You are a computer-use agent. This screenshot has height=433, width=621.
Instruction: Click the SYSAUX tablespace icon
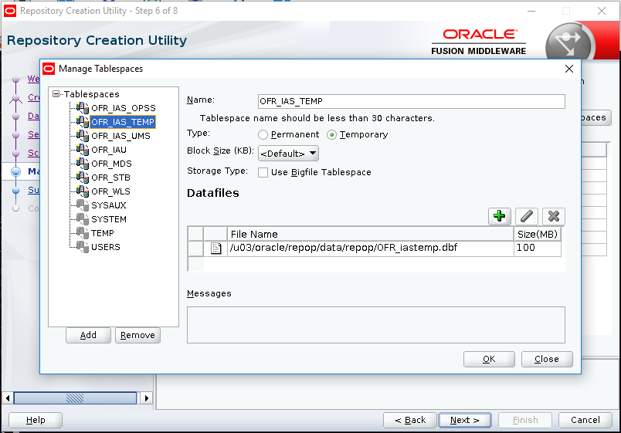click(83, 205)
